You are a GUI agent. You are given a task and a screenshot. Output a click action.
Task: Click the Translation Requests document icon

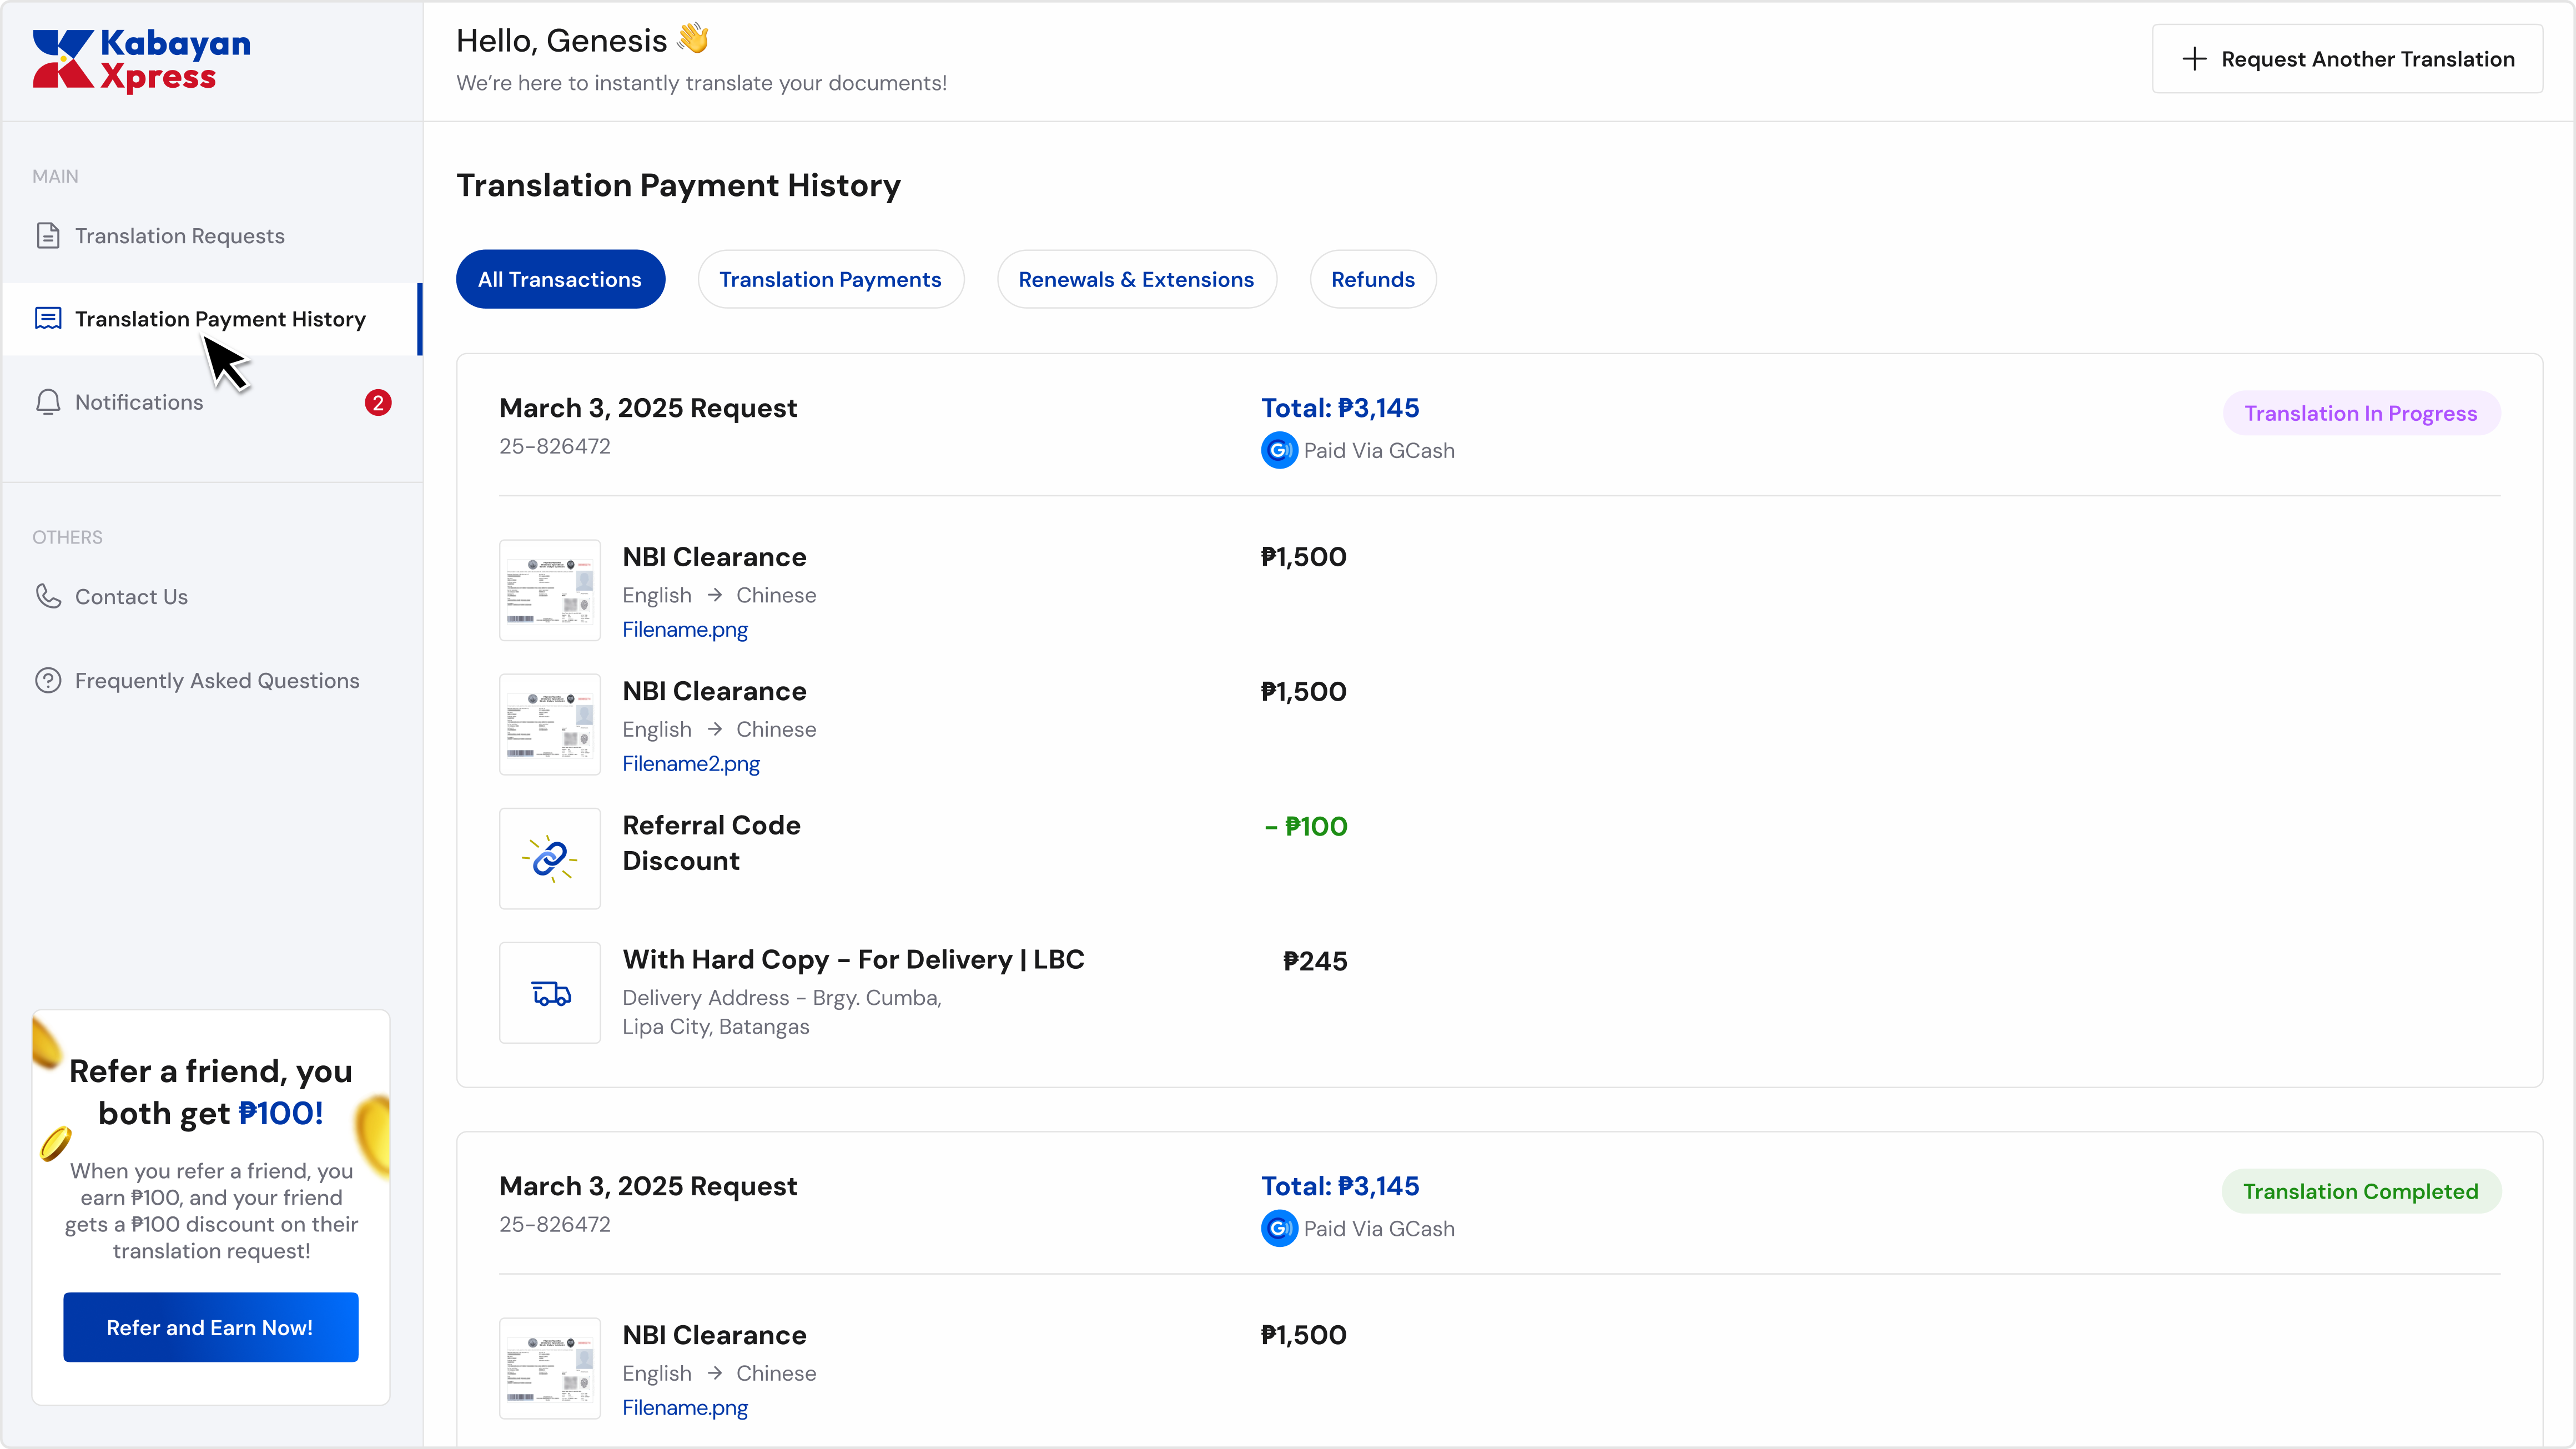48,236
